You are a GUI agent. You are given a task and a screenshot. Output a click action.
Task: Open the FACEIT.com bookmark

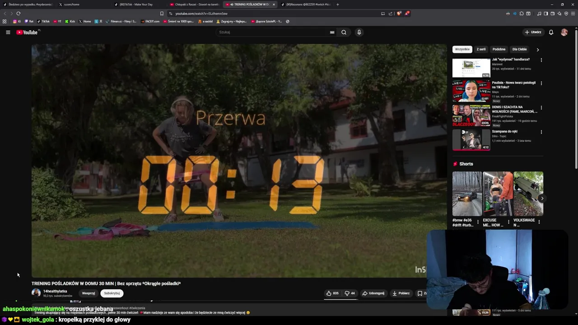tap(150, 21)
